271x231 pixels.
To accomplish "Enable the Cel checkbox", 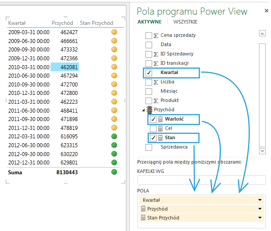I will click(x=153, y=129).
